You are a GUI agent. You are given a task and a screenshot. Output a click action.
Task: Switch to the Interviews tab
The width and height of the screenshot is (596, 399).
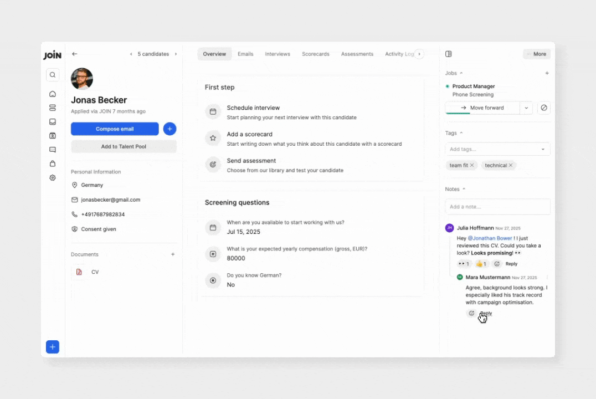278,54
